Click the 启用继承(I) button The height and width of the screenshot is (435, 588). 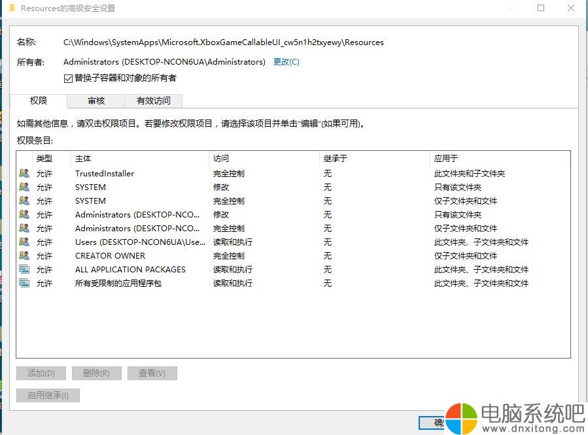(48, 395)
